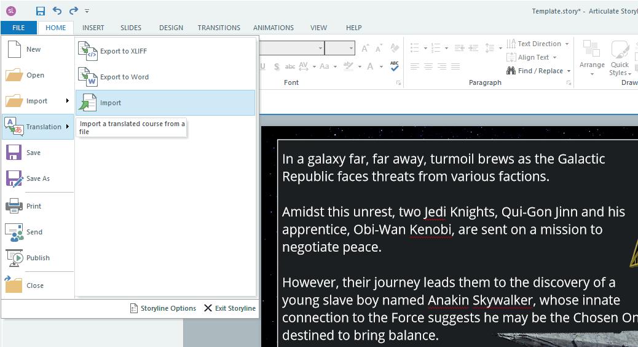Screen dimensions: 638x347
Task: Click the text highlight color icon
Action: [x=348, y=66]
